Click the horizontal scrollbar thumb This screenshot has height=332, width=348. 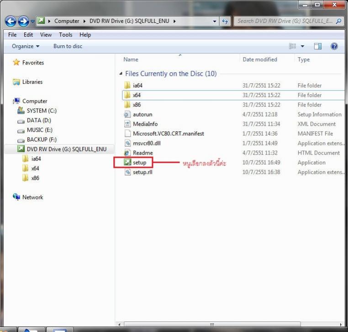click(212, 324)
